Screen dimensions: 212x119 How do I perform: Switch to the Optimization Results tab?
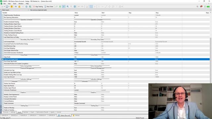pos(42,112)
